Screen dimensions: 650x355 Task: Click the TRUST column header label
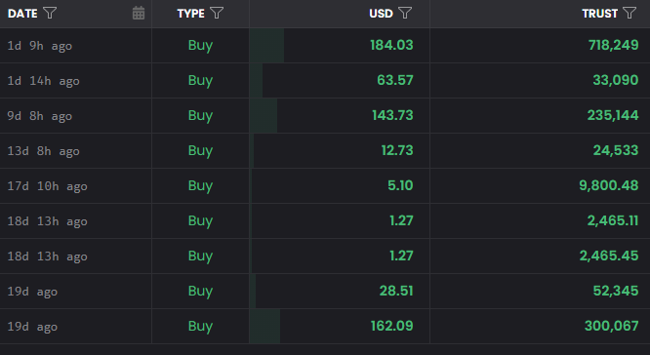[600, 14]
